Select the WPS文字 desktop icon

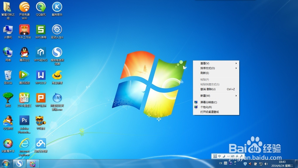click(41, 75)
